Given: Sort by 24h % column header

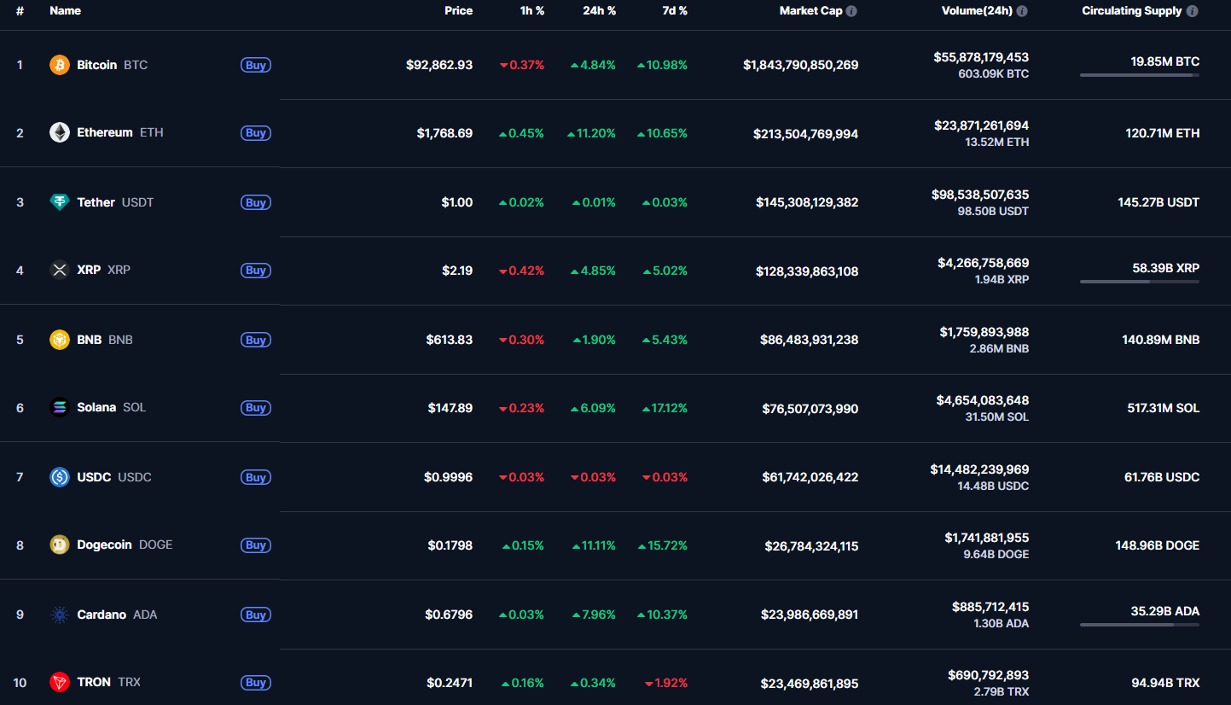Looking at the screenshot, I should pos(599,11).
